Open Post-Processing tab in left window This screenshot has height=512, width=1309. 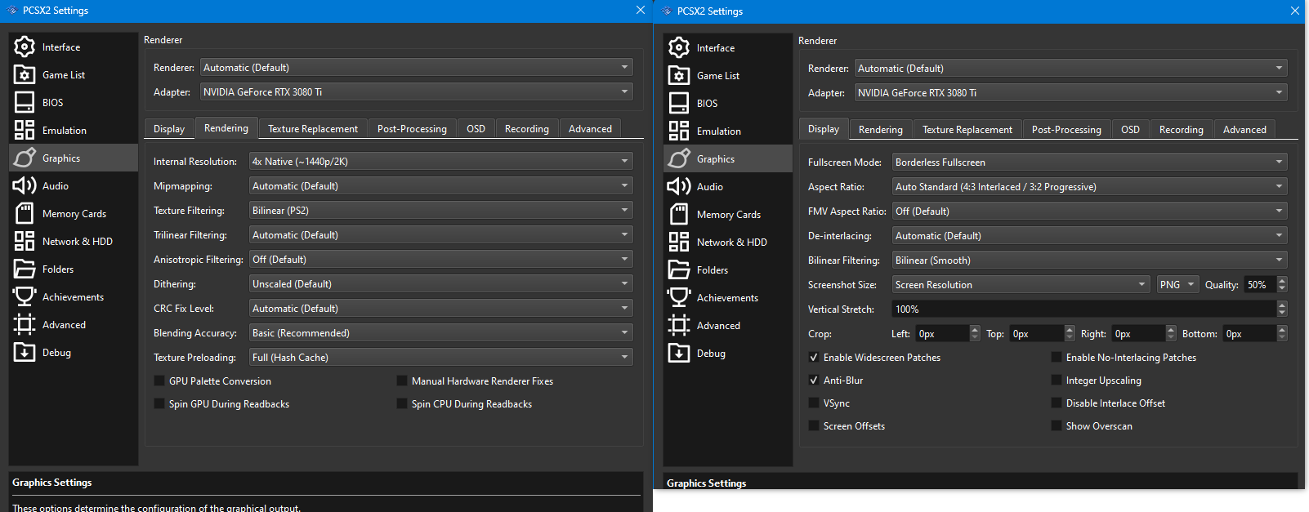tap(412, 129)
